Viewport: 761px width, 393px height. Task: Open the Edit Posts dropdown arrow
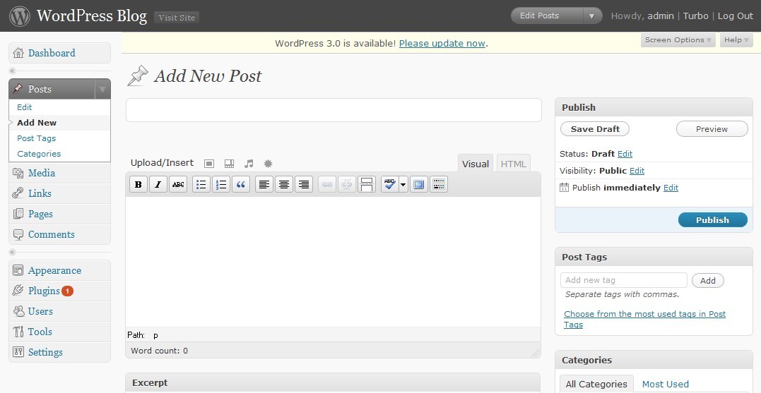pos(591,16)
